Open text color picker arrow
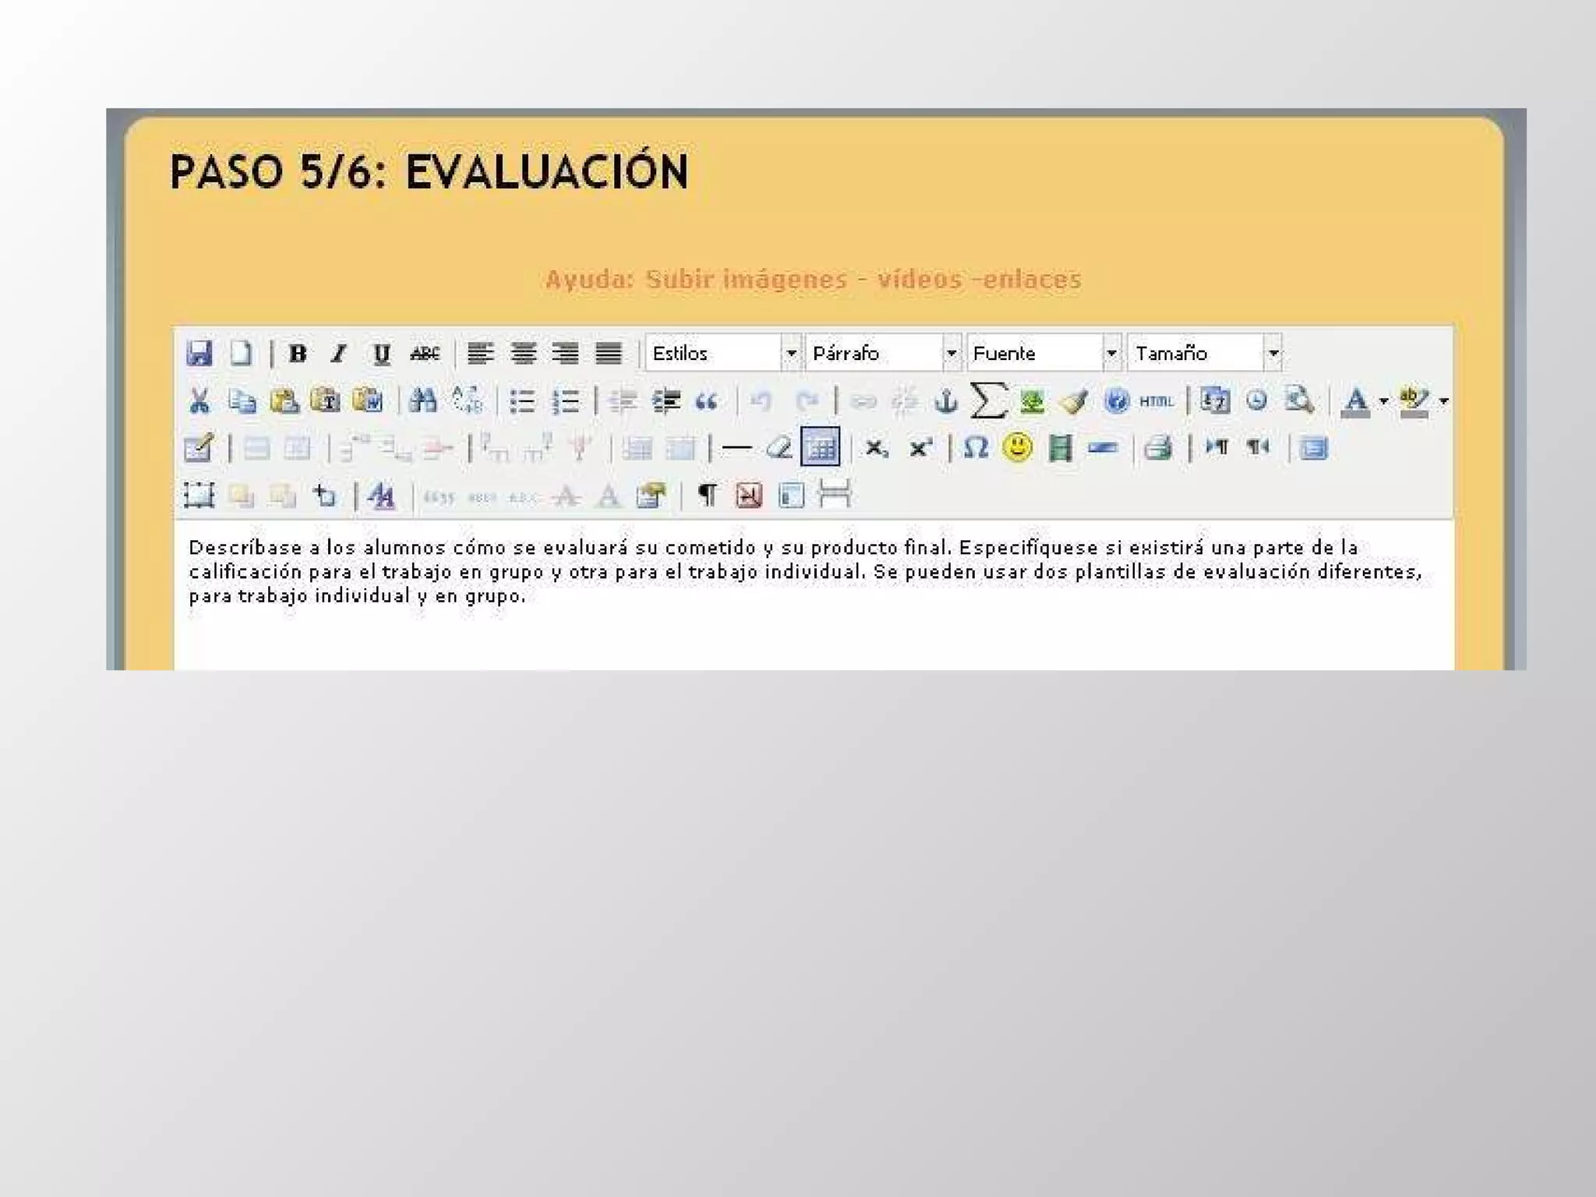Image resolution: width=1596 pixels, height=1197 pixels. click(1383, 401)
